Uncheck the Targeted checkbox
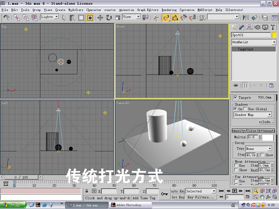Image resolution: width=279 pixels, height=209 pixels. 235,97
